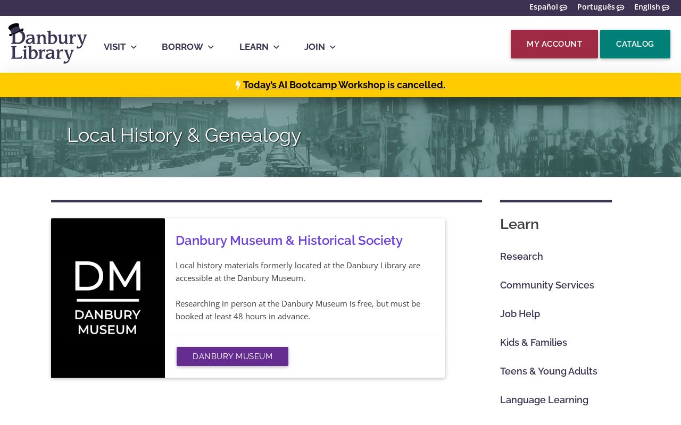Expand the Learn menu chevron
The image size is (681, 425).
click(x=276, y=47)
